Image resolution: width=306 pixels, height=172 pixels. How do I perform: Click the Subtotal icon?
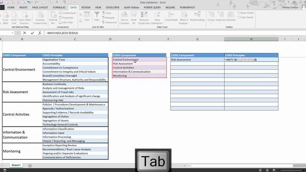click(230, 17)
